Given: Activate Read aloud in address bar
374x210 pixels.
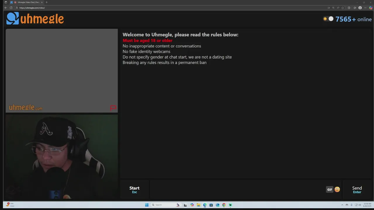Looking at the screenshot, I should [x=338, y=8].
